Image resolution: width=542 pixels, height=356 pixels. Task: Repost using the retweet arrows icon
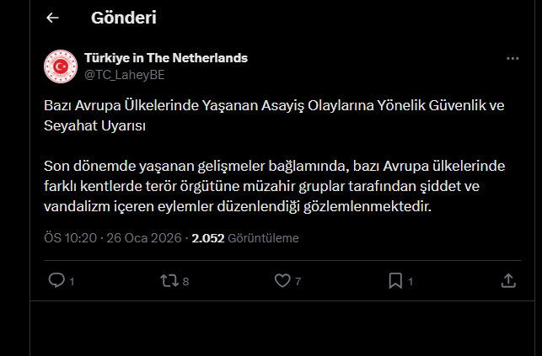point(169,280)
